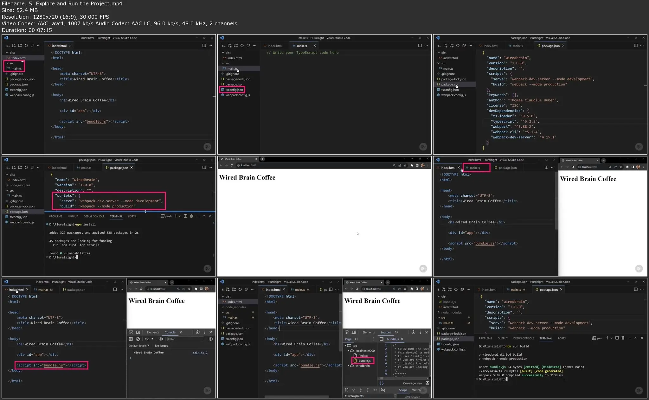Viewport: 649px width, 400px height.
Task: Toggle console sidebar icon left of clear button
Action: click(131, 339)
